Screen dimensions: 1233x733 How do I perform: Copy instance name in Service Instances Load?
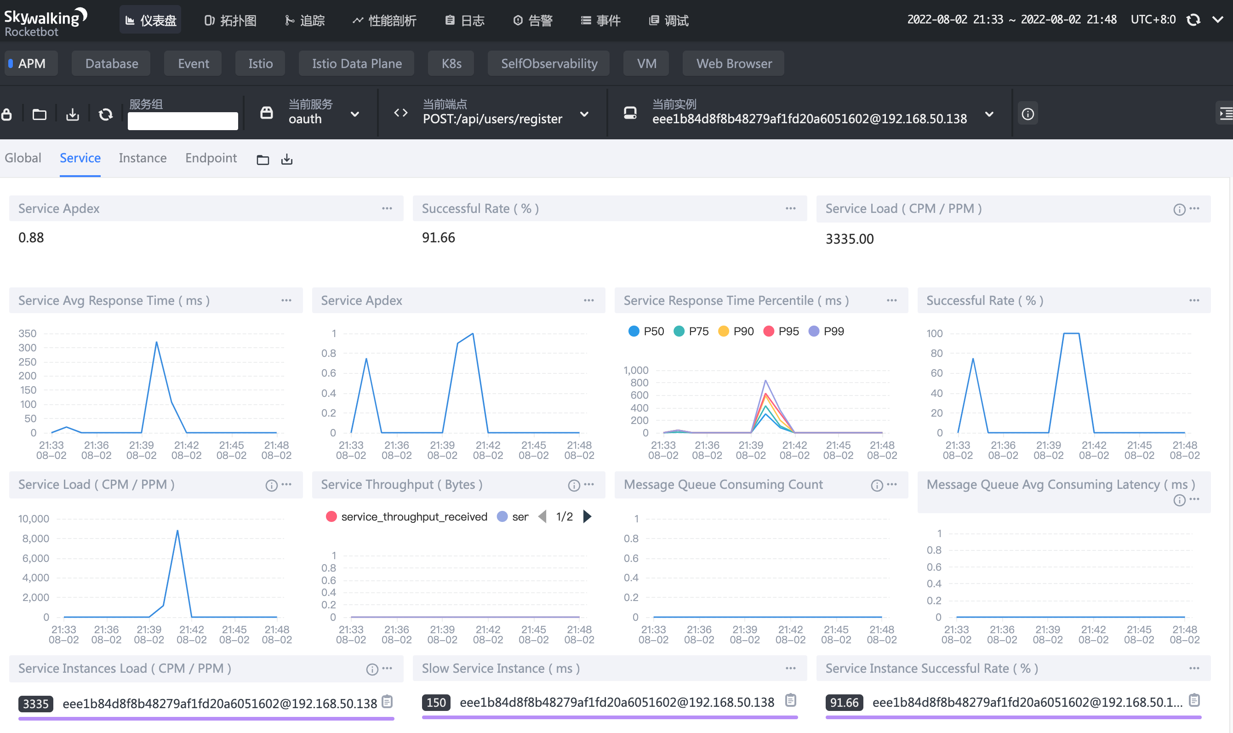pyautogui.click(x=388, y=701)
